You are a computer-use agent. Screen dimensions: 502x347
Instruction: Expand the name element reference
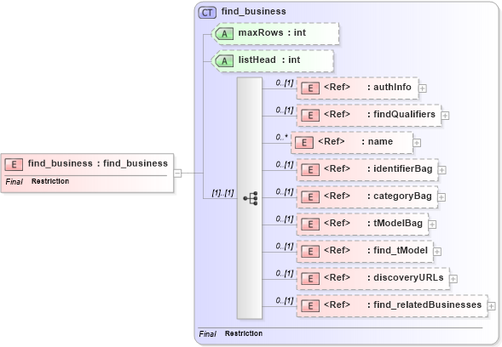417,143
